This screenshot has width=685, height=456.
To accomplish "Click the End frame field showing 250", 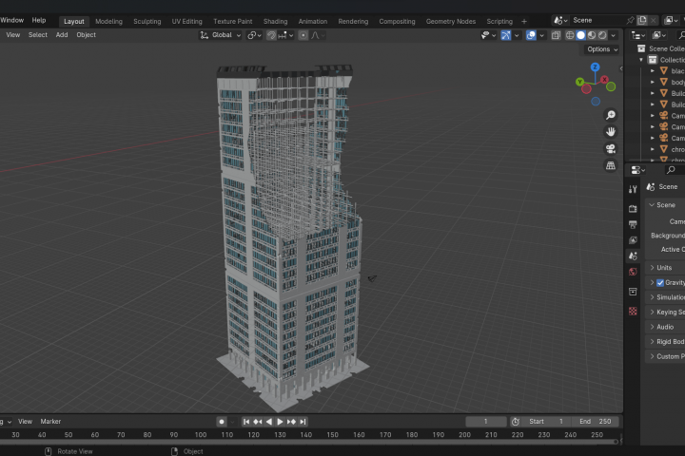I will pos(597,422).
